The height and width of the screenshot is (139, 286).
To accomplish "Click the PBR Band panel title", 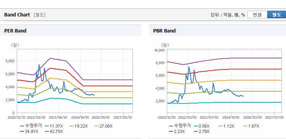I will 164,31.
